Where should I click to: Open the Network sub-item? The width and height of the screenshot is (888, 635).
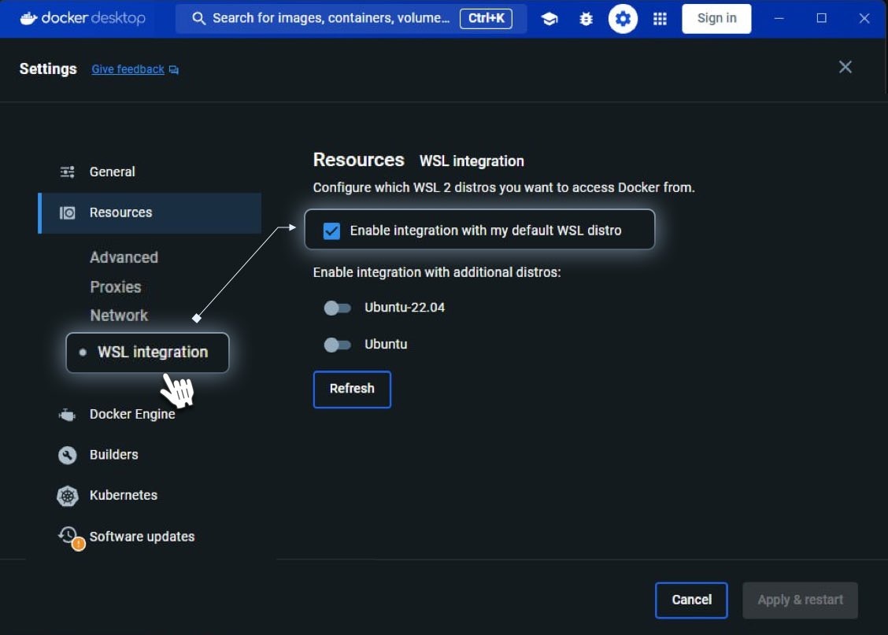119,316
